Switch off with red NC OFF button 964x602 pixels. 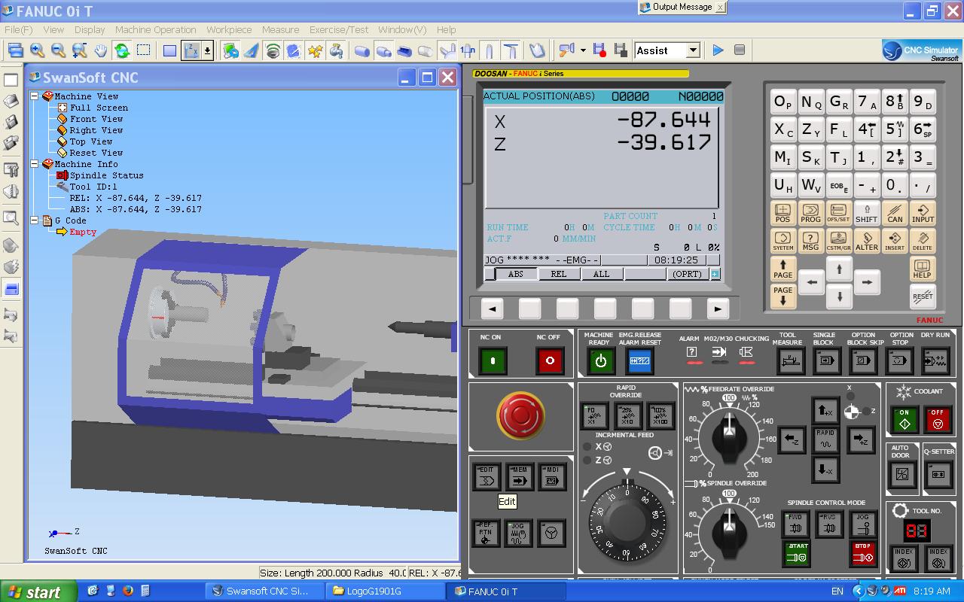click(550, 361)
